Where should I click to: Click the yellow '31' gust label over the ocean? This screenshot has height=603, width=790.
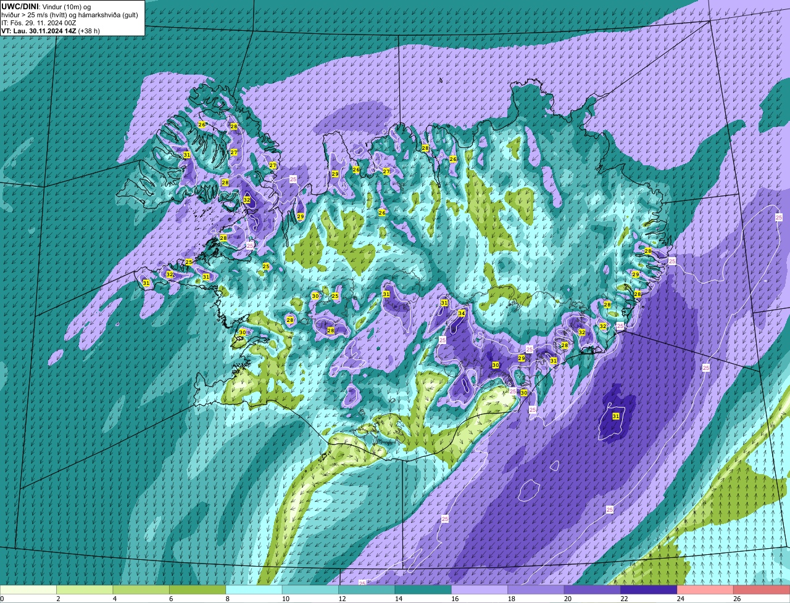tap(616, 417)
